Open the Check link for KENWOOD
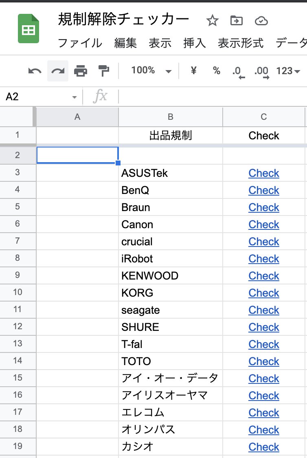 264,276
